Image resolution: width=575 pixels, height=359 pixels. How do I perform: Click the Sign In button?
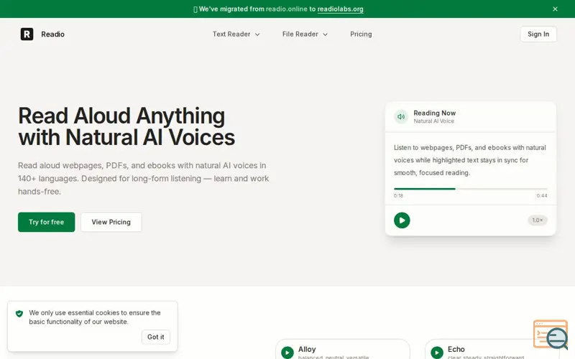click(538, 34)
